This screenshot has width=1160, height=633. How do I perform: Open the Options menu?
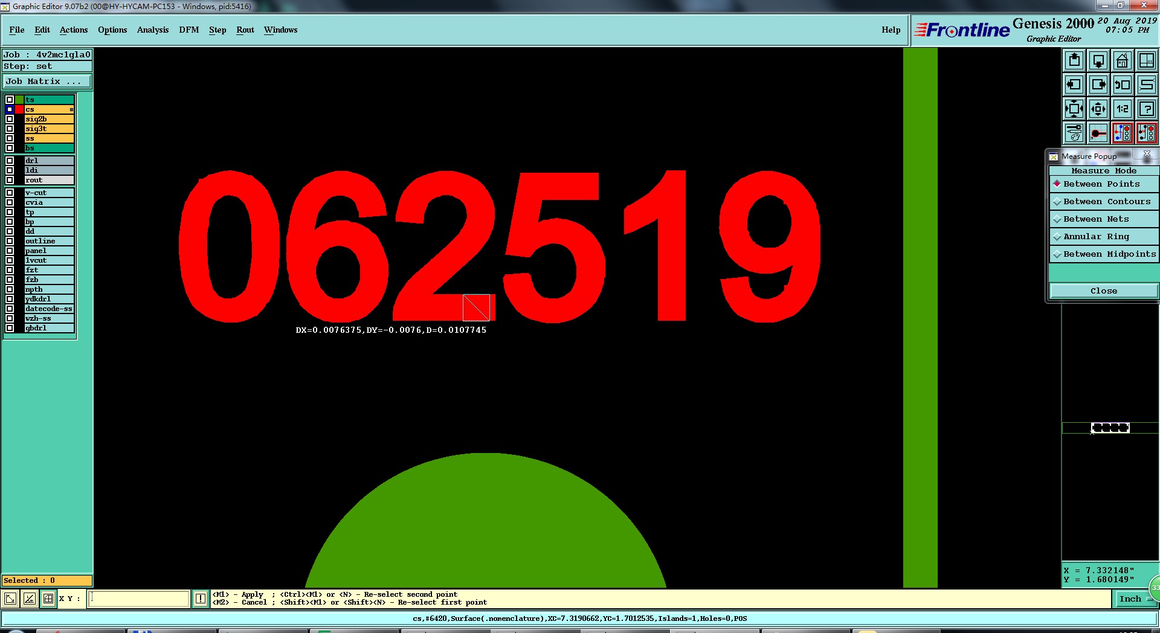pyautogui.click(x=112, y=30)
